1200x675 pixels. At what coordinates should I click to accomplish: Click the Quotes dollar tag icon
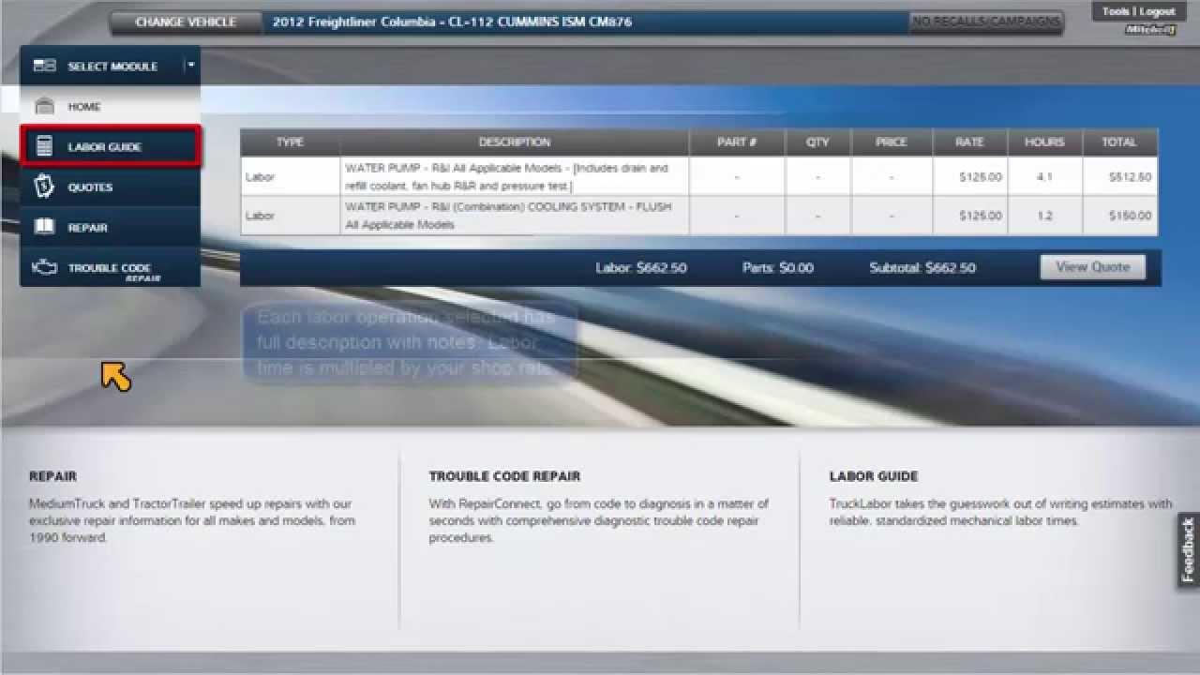[x=44, y=187]
